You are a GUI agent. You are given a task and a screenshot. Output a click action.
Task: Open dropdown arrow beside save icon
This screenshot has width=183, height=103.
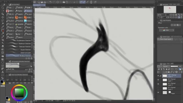(x=47, y=2)
